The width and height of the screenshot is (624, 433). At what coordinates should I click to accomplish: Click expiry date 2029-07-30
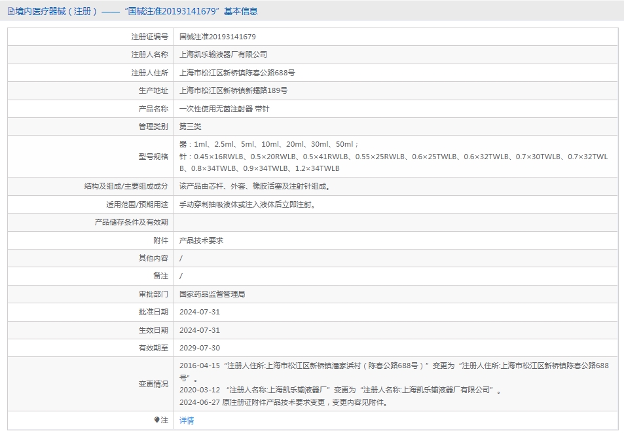tap(199, 348)
